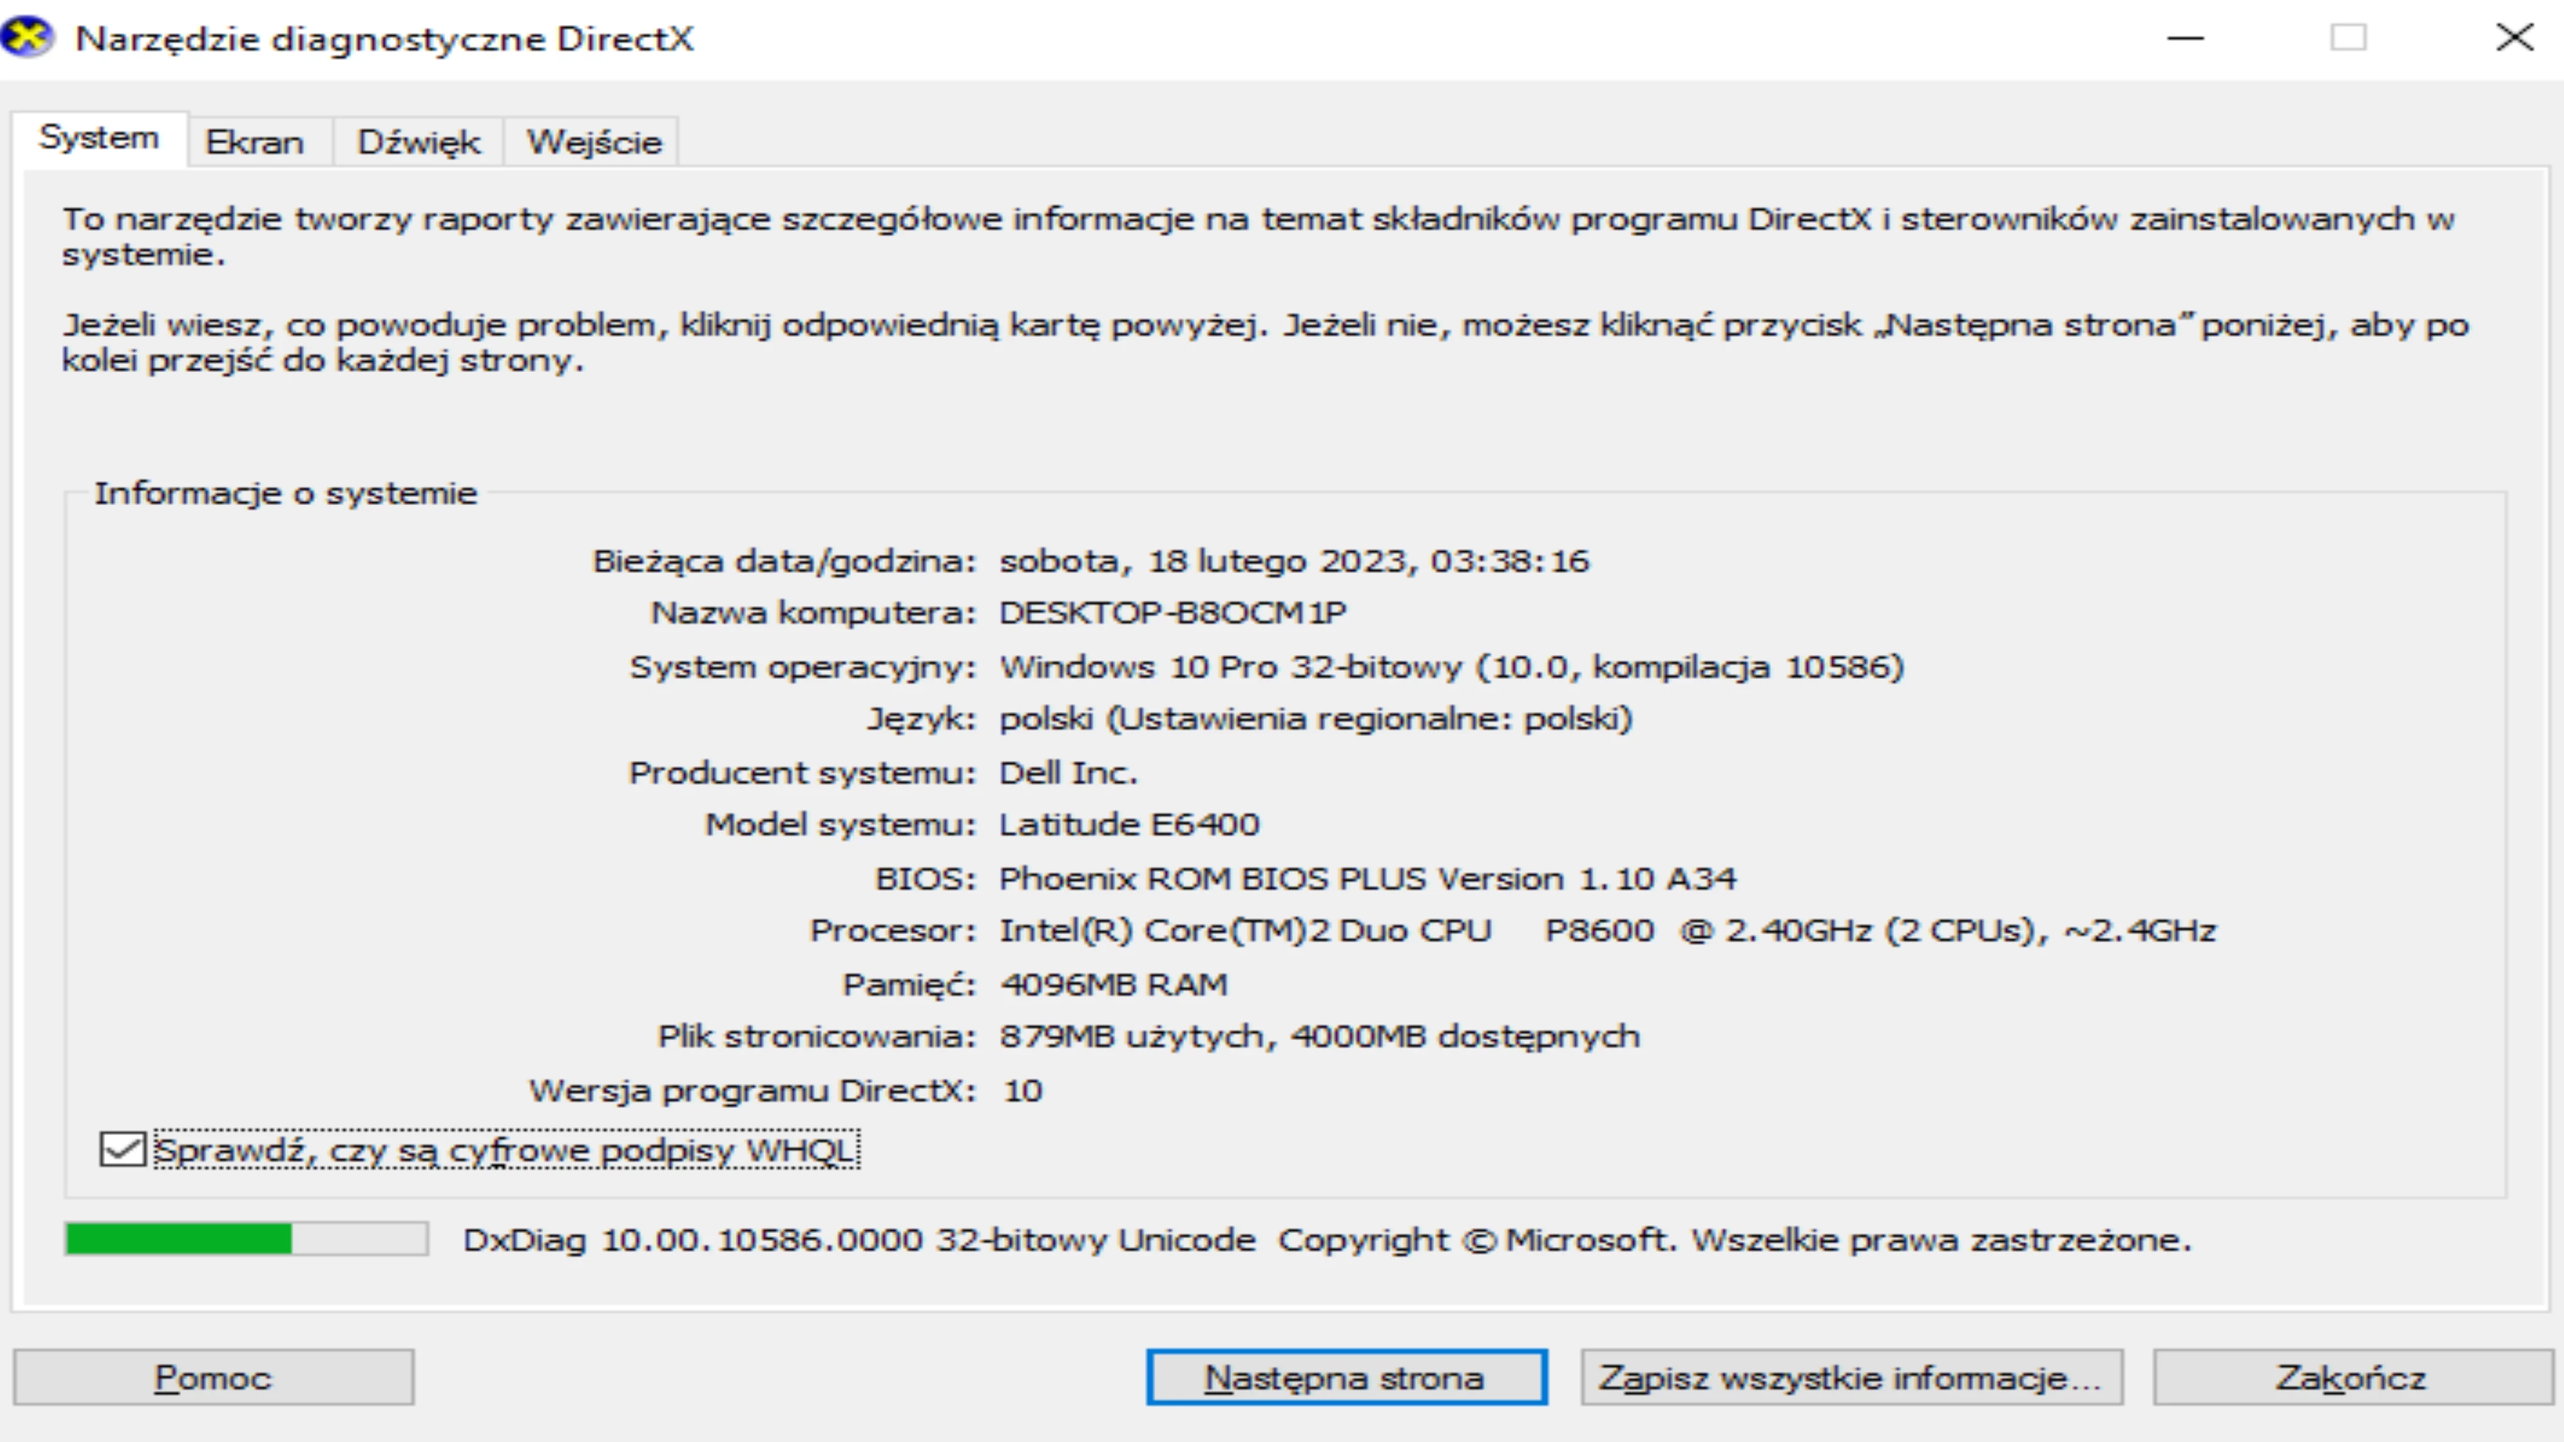Image resolution: width=2564 pixels, height=1442 pixels.
Task: Minimize the DirectX diagnostic window
Action: 2186,38
